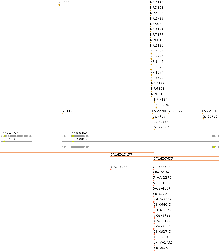
Task: Open the NP:2723 feature label
Action: (157, 19)
